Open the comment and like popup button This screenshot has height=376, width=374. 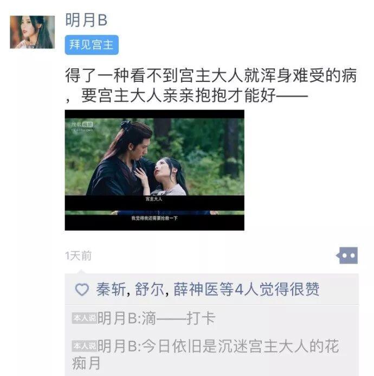pyautogui.click(x=347, y=256)
